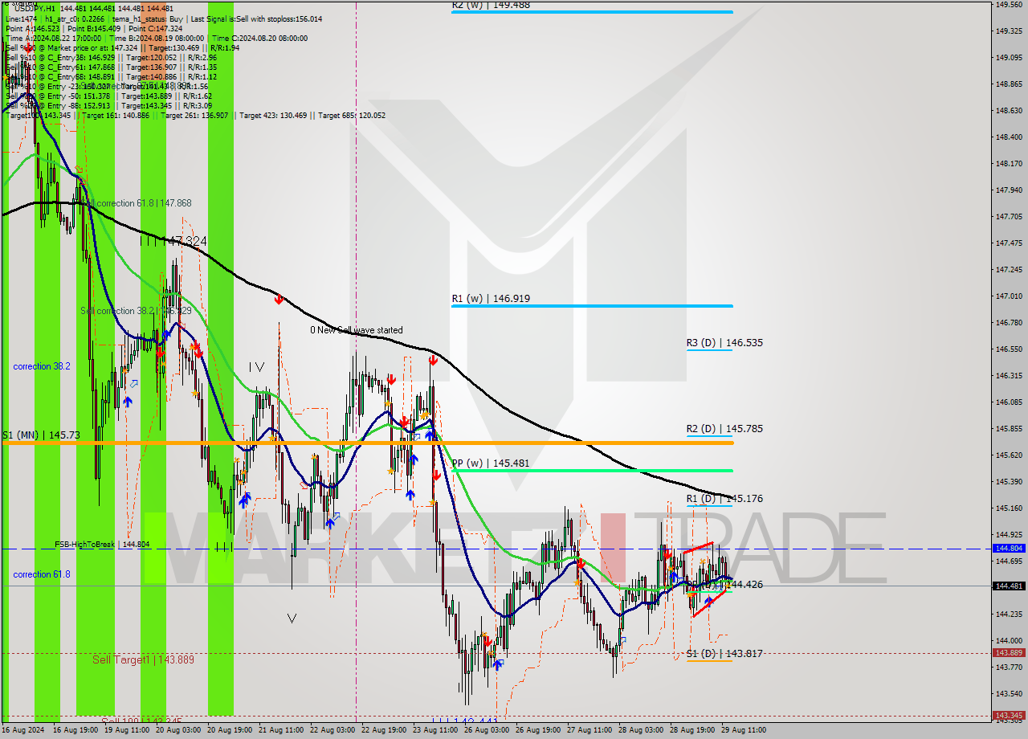Screen dimensions: 1028x739
Task: Click the 'Target 685: 120.052' text
Action: click(352, 115)
